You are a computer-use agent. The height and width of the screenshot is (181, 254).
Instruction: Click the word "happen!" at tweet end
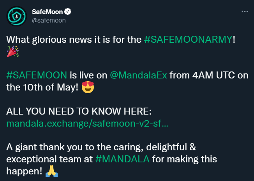point(24,171)
